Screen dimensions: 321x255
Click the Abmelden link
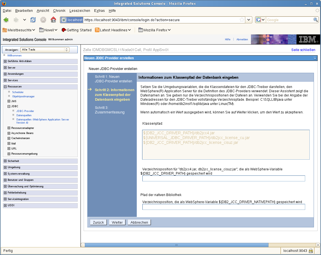click(x=242, y=39)
